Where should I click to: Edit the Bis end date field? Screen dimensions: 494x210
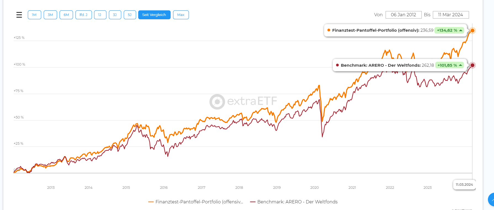click(450, 15)
